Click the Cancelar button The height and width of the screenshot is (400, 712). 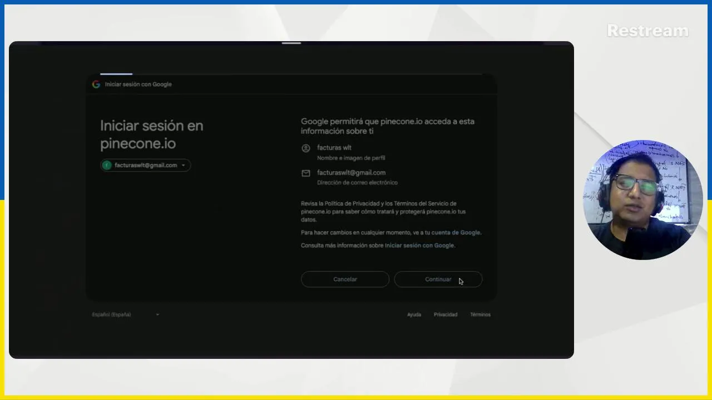tap(345, 279)
